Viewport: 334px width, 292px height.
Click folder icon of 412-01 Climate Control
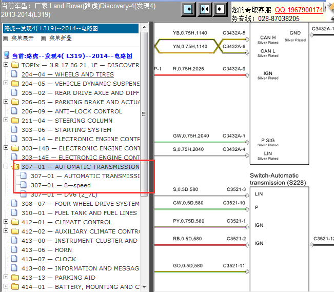(15, 222)
